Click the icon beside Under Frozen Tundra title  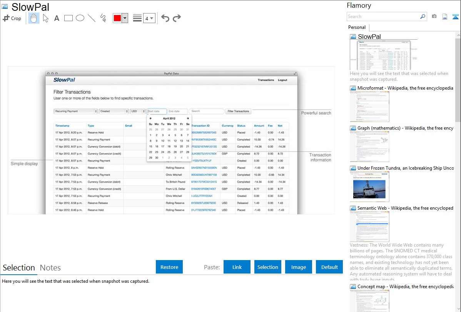point(353,168)
